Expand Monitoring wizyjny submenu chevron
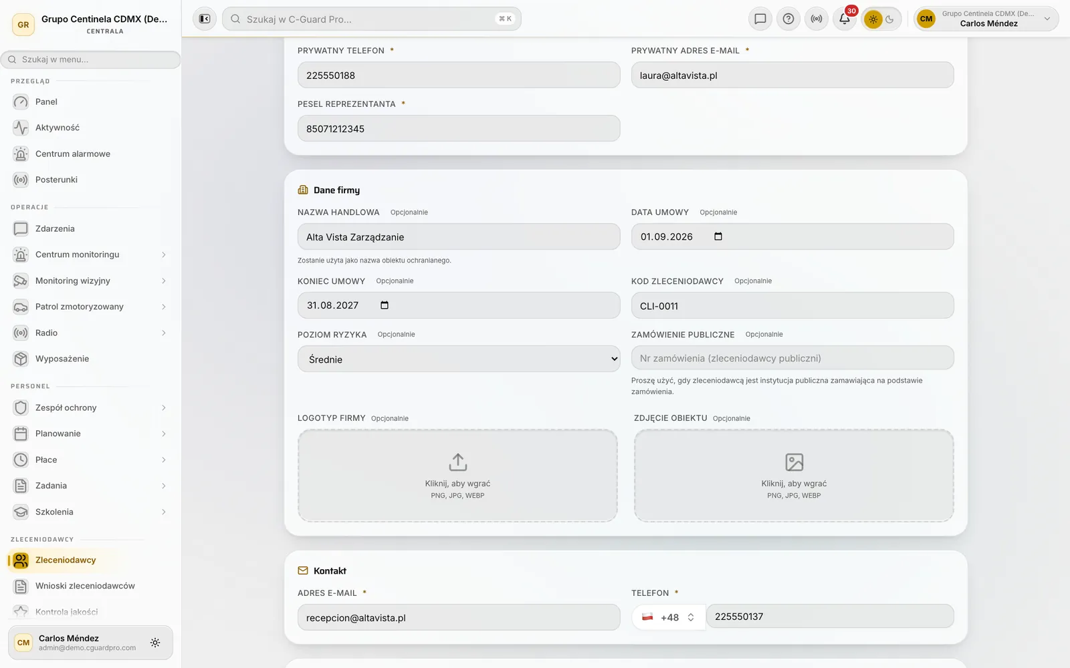1070x668 pixels. point(163,281)
